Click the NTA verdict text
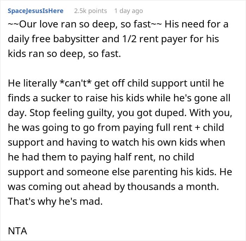The height and width of the screenshot is (241, 246). (18, 231)
